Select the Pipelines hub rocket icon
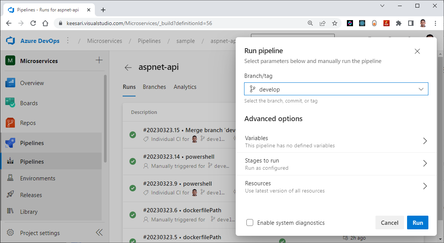The width and height of the screenshot is (444, 243). click(x=10, y=143)
